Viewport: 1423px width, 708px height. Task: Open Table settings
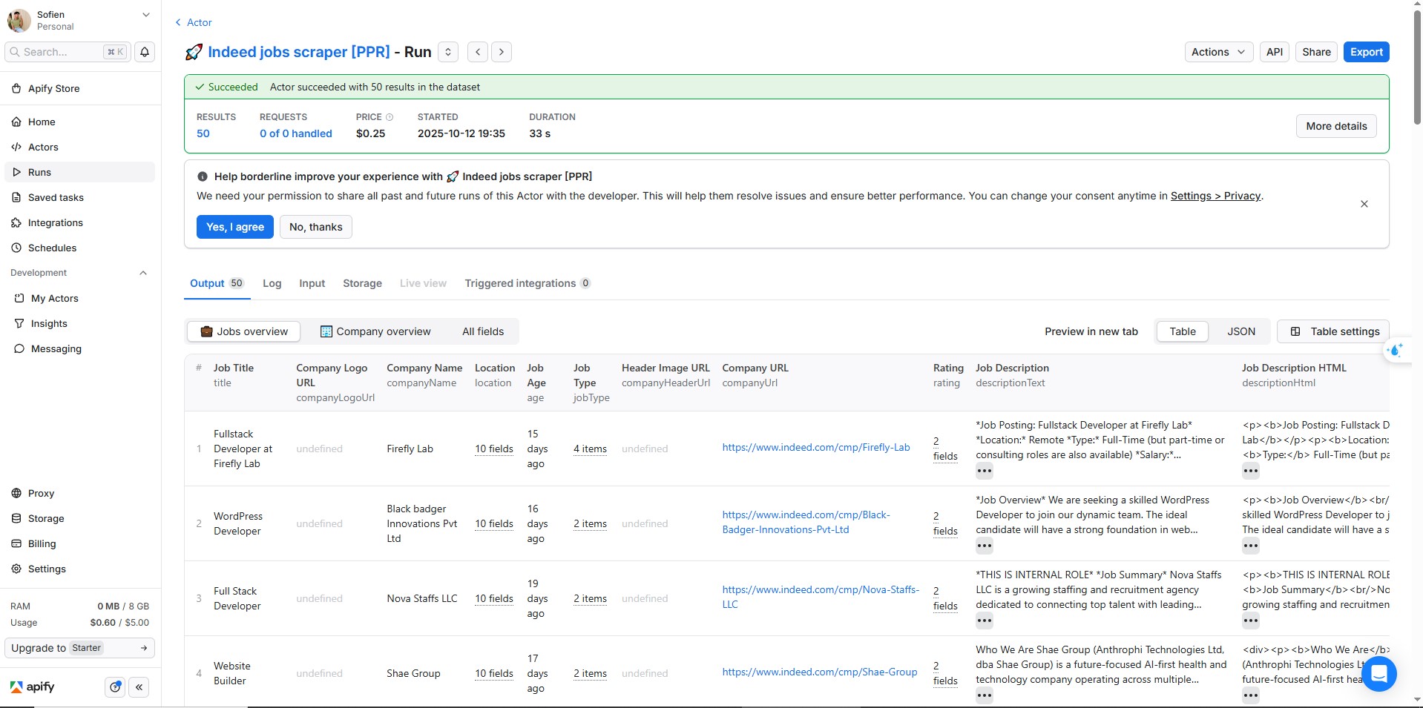tap(1333, 331)
